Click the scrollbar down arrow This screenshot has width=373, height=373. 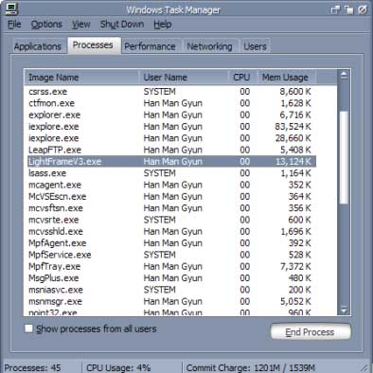point(344,310)
